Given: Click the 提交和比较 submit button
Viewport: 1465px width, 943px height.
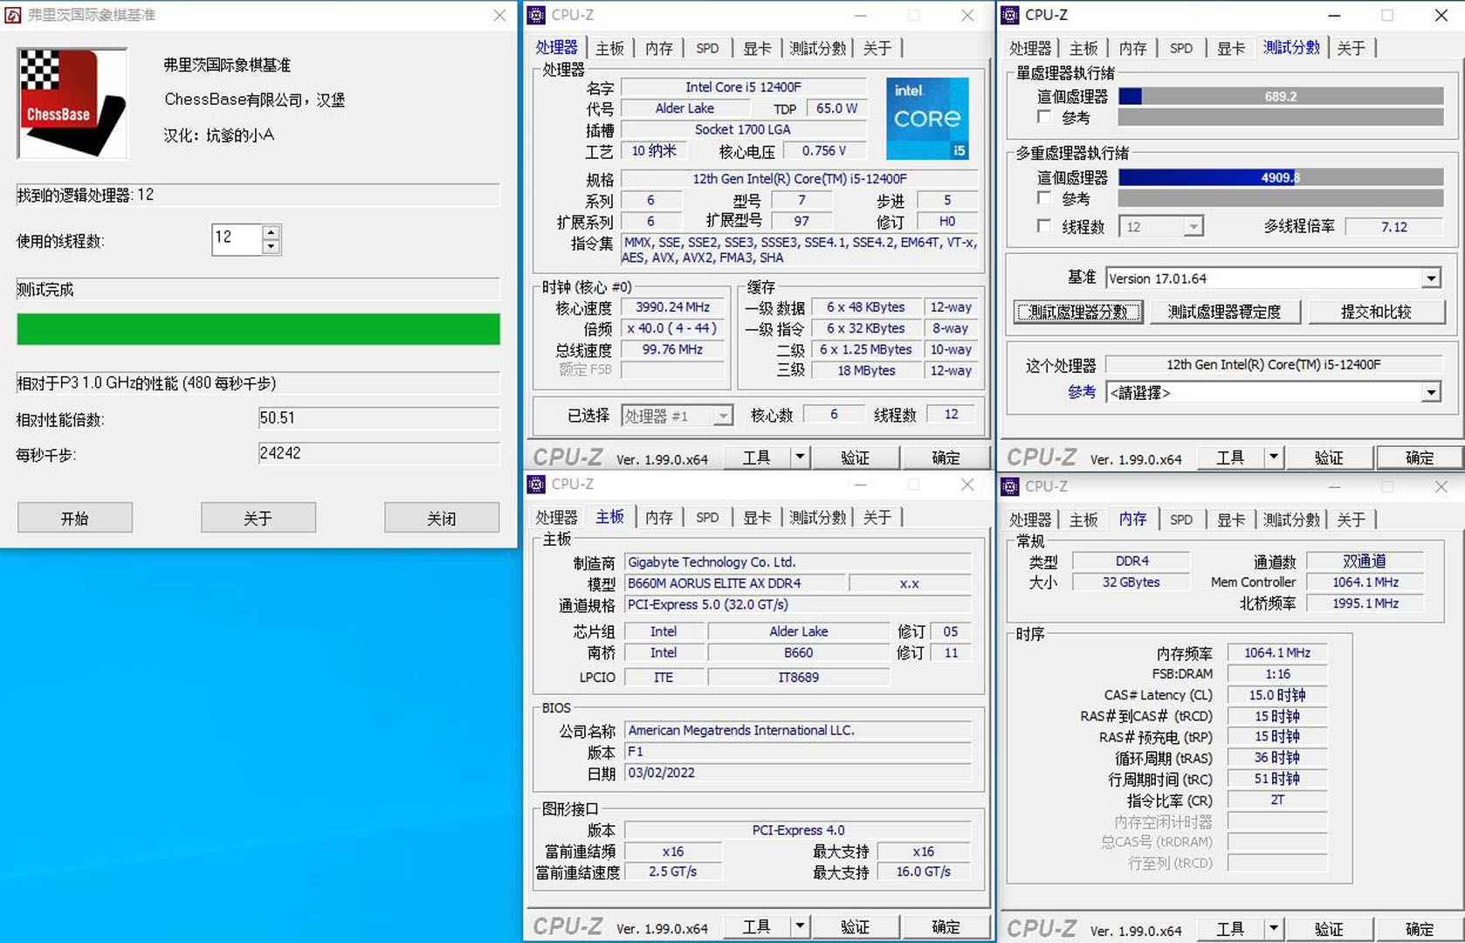Looking at the screenshot, I should coord(1378,312).
